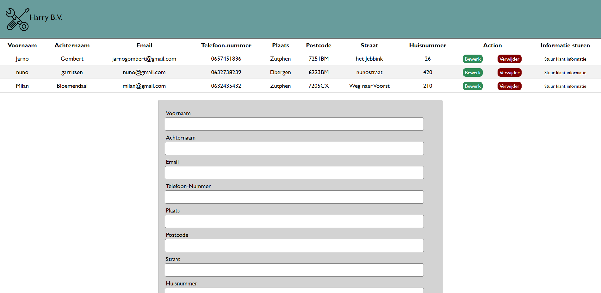Viewport: 601px width, 293px height.
Task: Open Stuur klant informatie for nuno
Action: tap(565, 73)
